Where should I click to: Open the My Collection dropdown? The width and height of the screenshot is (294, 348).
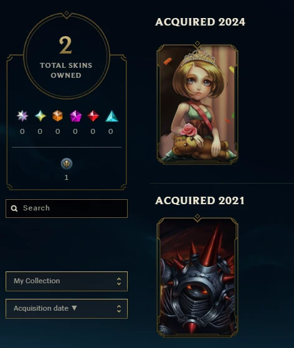pyautogui.click(x=67, y=281)
